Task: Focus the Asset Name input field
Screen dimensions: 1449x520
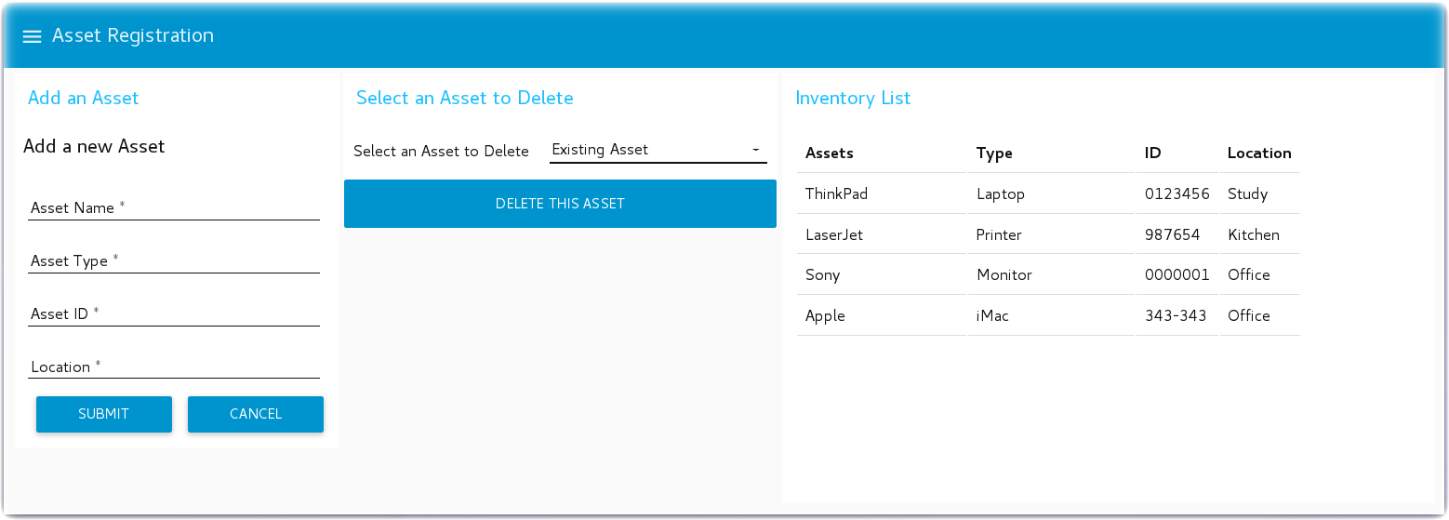Action: coord(174,208)
